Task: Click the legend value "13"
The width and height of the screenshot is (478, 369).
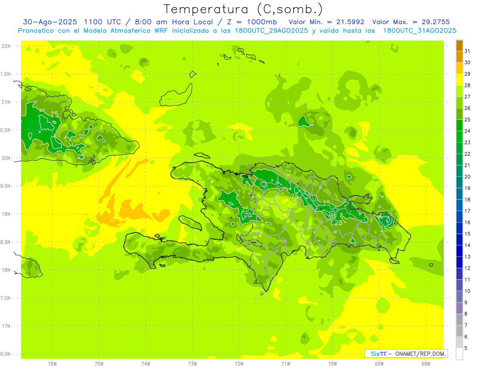Action: pyautogui.click(x=467, y=257)
